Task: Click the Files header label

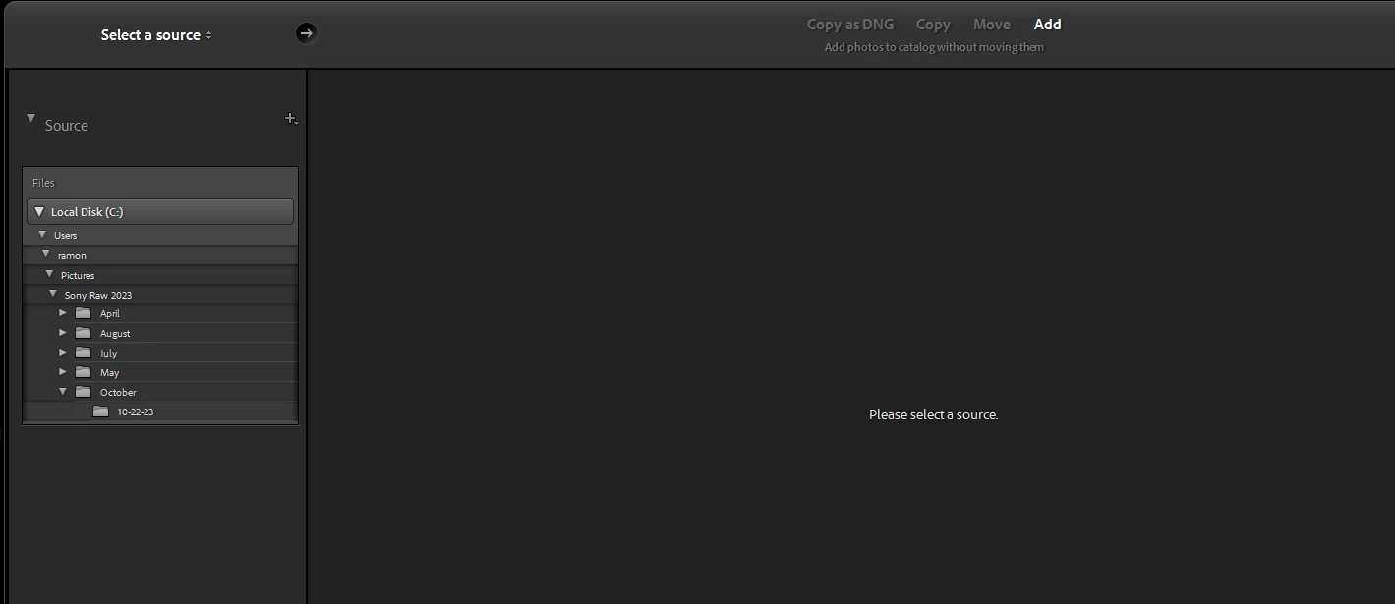Action: (x=43, y=183)
